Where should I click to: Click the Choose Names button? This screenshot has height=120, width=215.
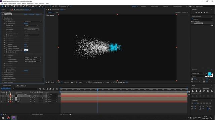[x=31, y=29]
